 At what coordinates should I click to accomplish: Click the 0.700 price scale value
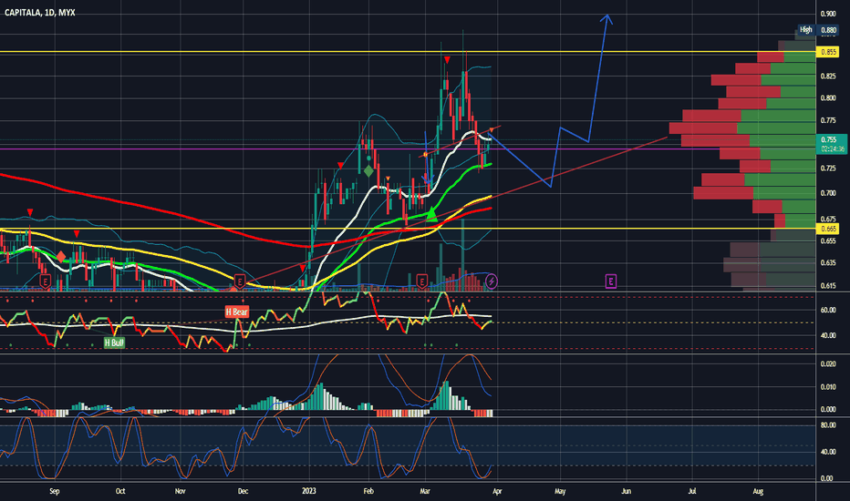[x=828, y=193]
